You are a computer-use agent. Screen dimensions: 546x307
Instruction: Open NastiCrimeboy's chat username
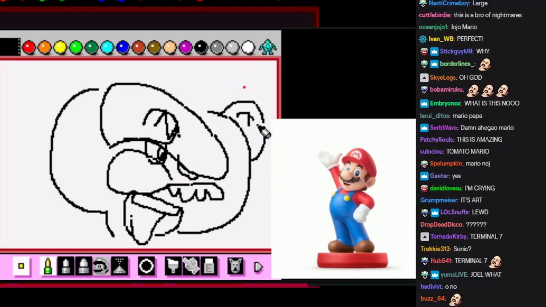tap(449, 3)
